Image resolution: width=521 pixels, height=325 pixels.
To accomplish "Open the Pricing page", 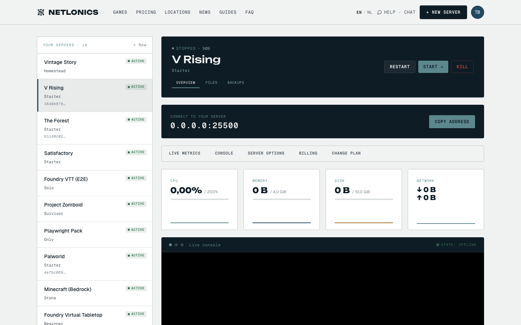I will click(146, 12).
